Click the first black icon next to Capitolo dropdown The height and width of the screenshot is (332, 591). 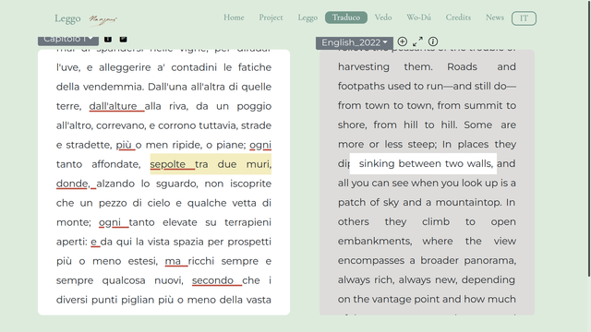108,39
